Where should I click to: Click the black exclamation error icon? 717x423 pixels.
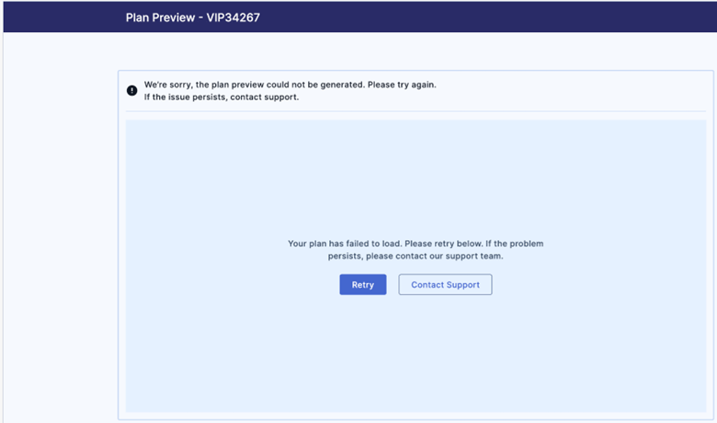(x=132, y=90)
